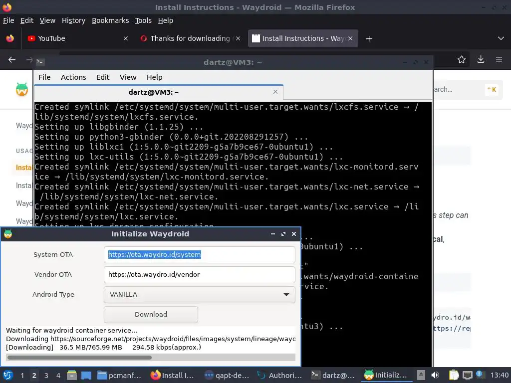The width and height of the screenshot is (511, 383).
Task: Switch to the Thanks for downloading tab
Action: [x=190, y=38]
